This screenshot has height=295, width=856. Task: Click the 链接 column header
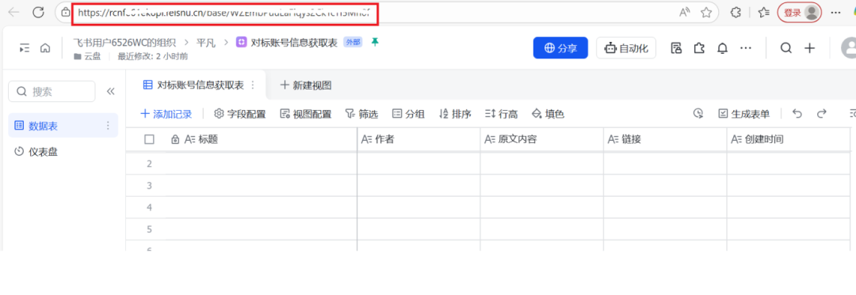(665, 139)
